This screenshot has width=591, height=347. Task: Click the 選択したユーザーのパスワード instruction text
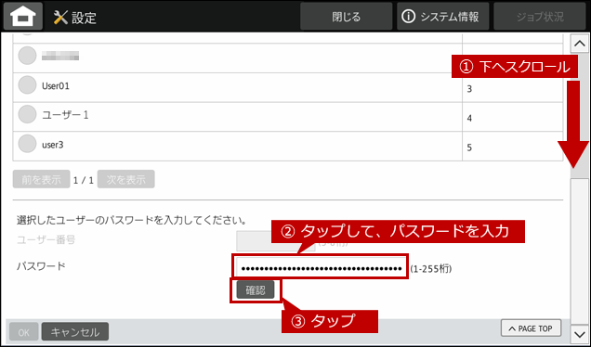(x=131, y=220)
